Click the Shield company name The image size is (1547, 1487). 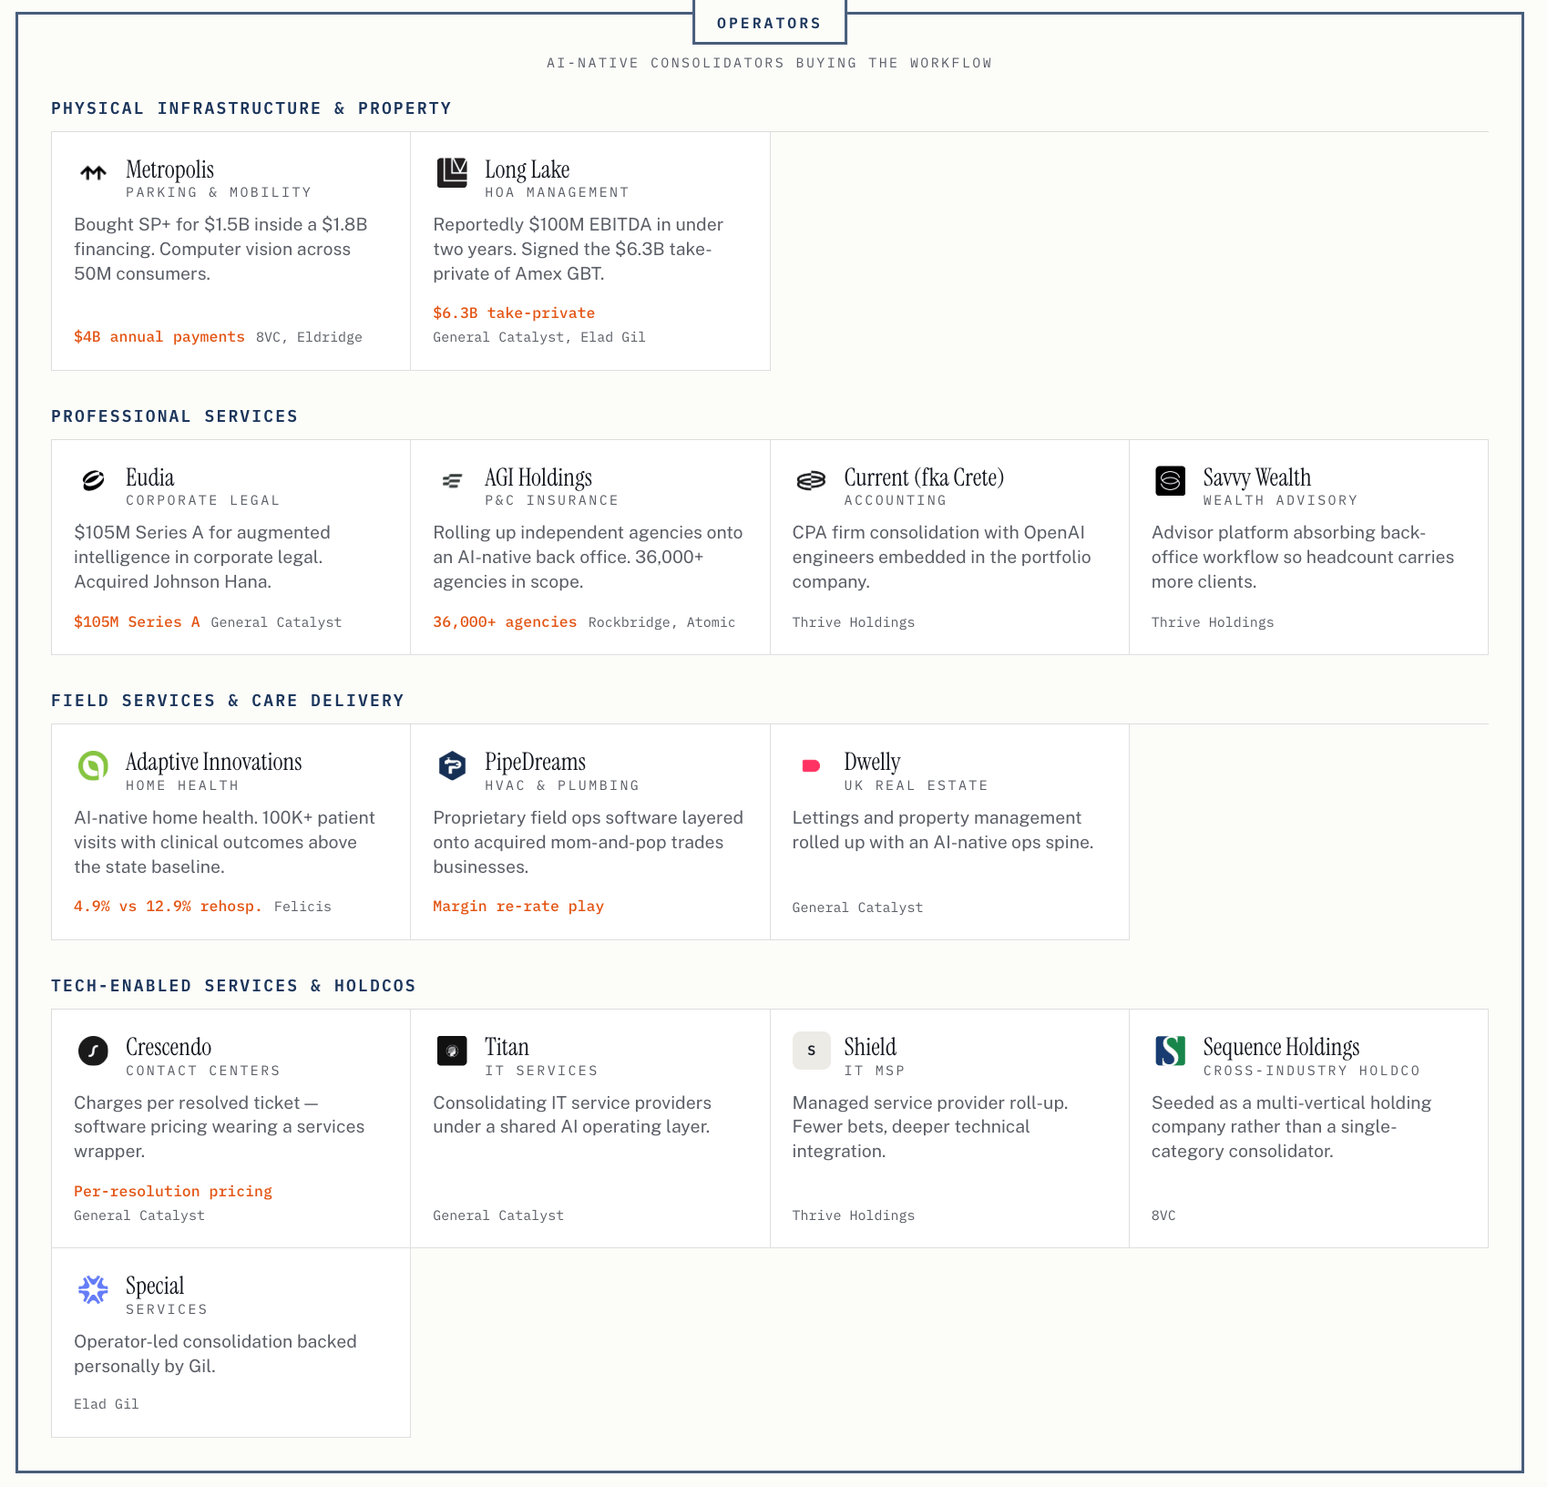coord(870,1047)
